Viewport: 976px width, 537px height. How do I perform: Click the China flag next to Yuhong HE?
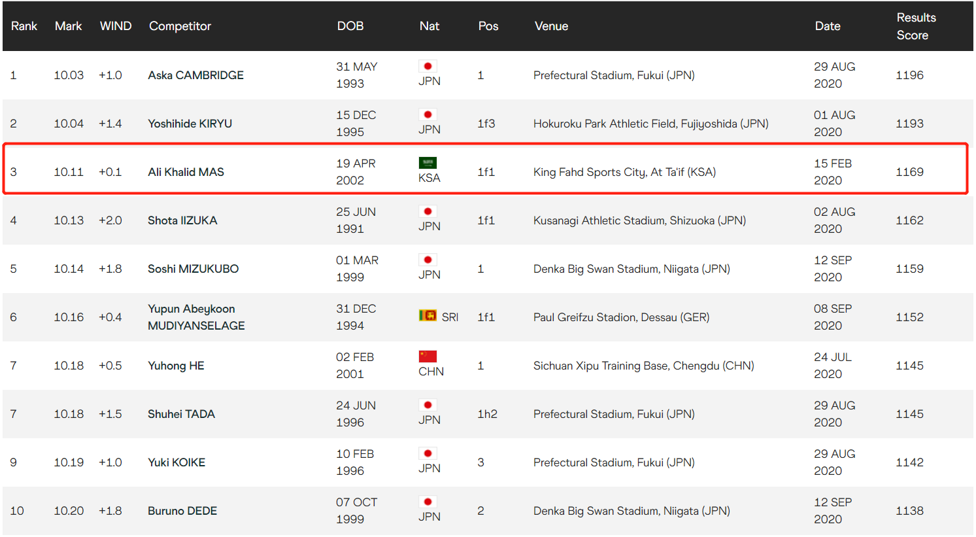click(428, 356)
